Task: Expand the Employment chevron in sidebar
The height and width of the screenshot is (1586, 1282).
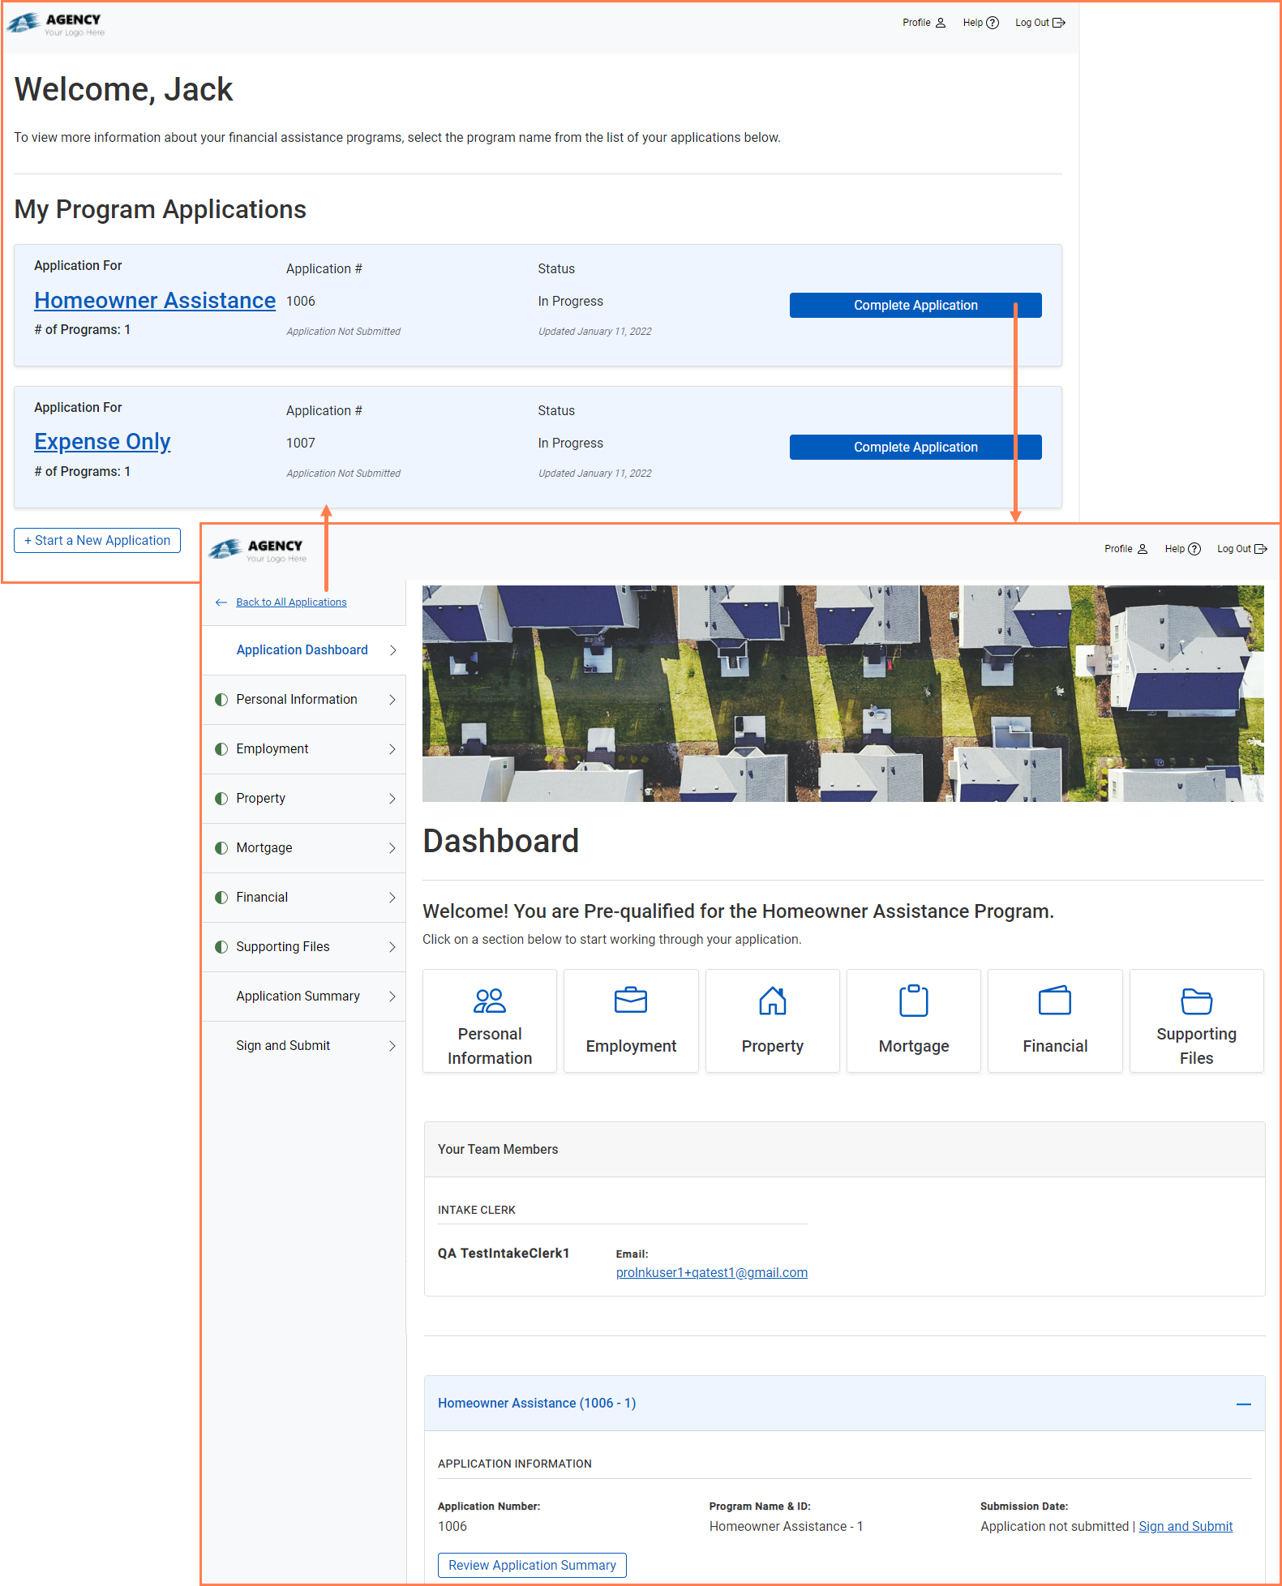Action: 392,749
